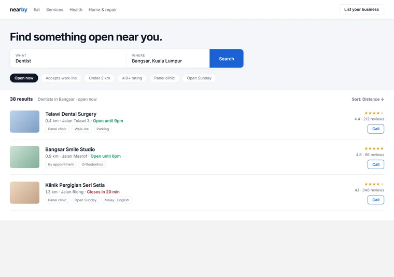The image size is (394, 277).
Task: Click the 38 results count
Action: pyautogui.click(x=21, y=99)
